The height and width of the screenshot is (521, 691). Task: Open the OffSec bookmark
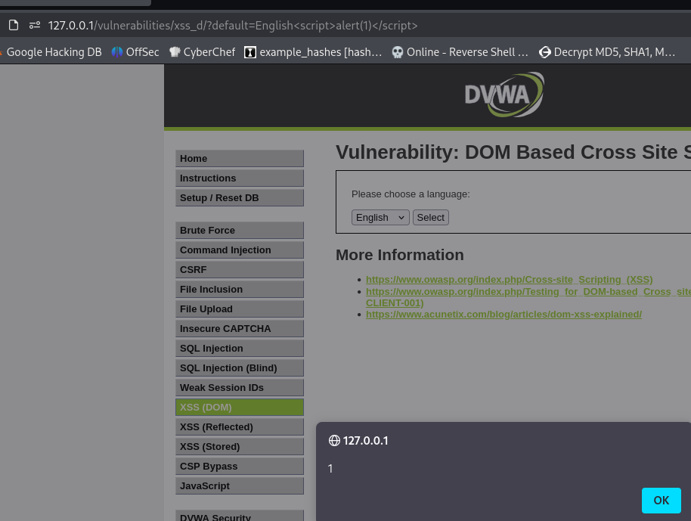[x=135, y=52]
